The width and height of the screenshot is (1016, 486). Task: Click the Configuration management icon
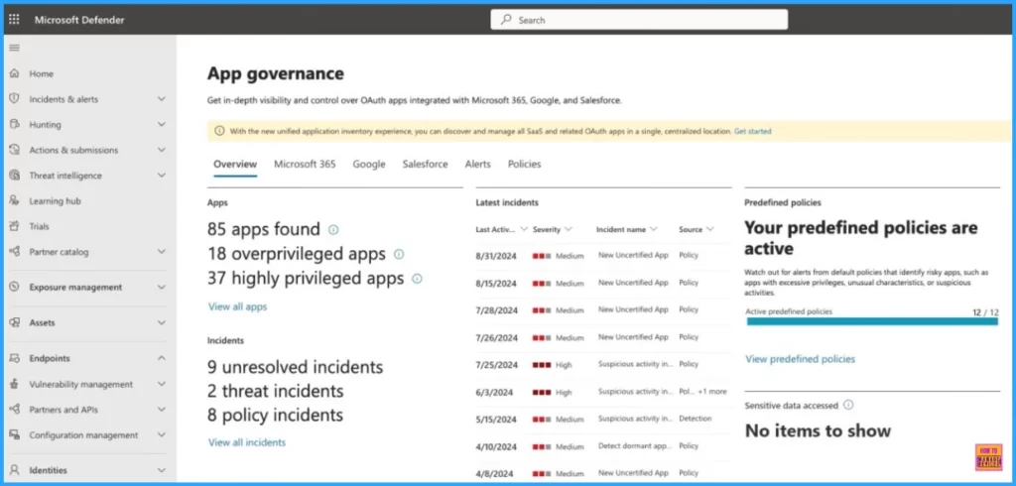(14, 434)
